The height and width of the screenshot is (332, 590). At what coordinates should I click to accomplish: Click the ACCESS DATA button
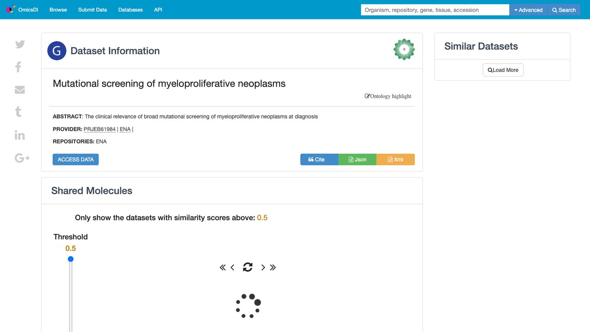(76, 160)
